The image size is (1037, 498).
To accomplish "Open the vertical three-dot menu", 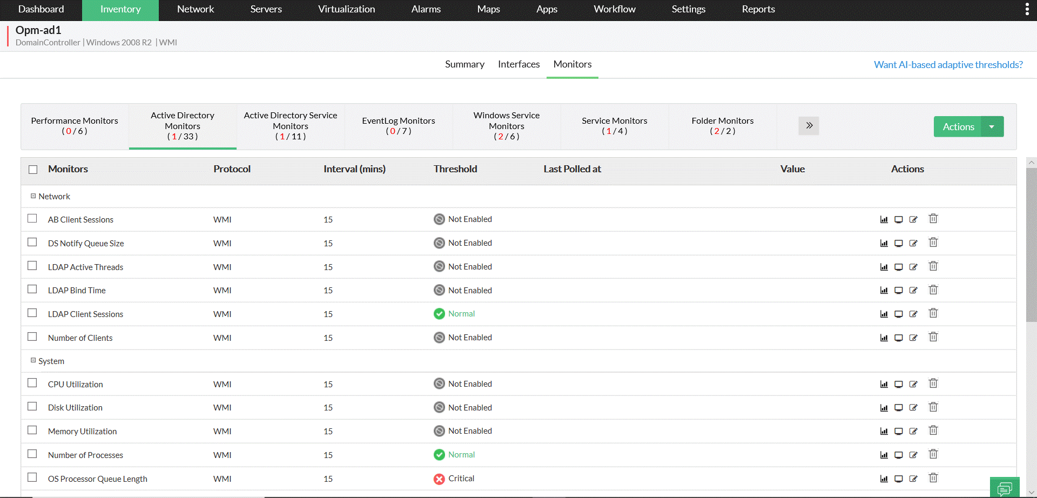I will pyautogui.click(x=1027, y=9).
